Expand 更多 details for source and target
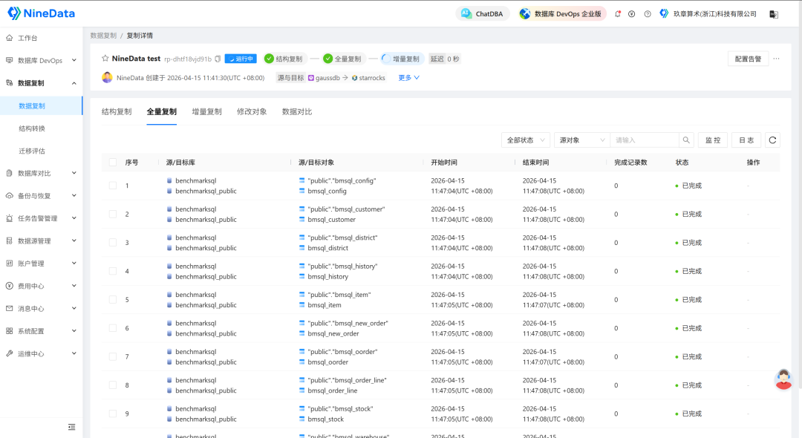 [408, 77]
